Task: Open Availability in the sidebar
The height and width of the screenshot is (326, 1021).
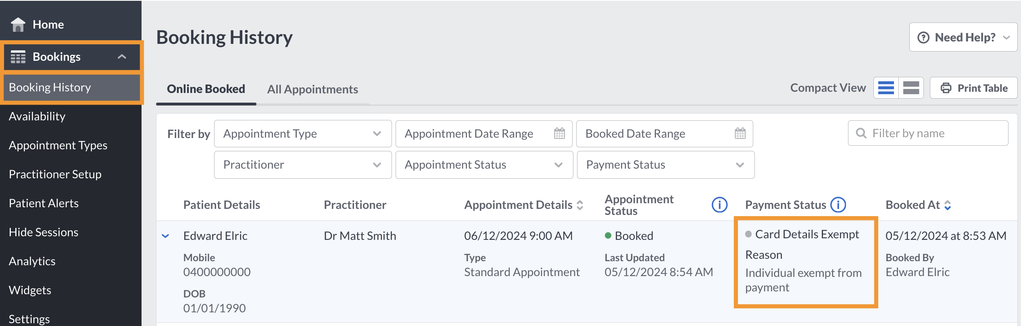Action: (37, 116)
